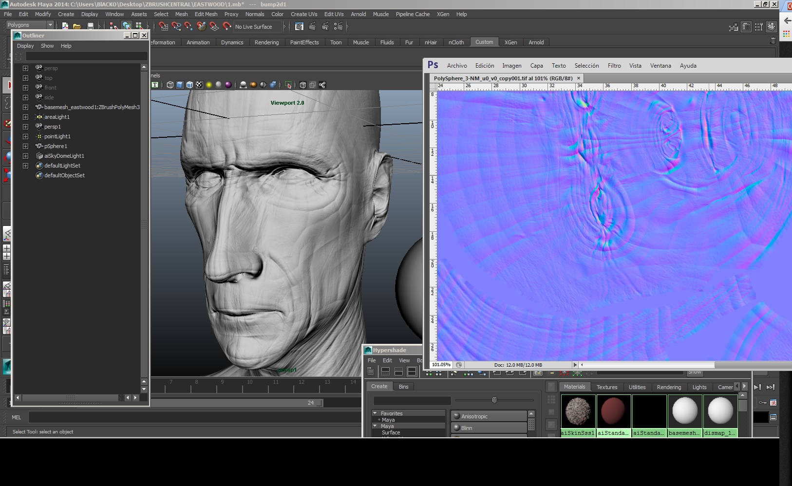Enable wireframe display in viewport toolbar

[x=170, y=85]
